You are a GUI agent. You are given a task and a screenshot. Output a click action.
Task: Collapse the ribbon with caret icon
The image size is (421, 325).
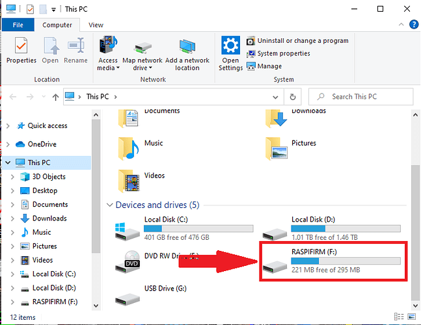coord(401,25)
